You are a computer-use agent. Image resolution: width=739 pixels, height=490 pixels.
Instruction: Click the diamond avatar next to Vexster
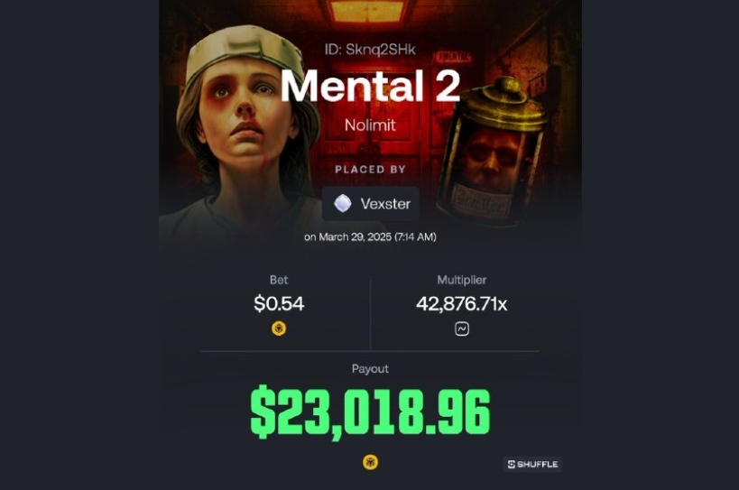click(x=343, y=204)
